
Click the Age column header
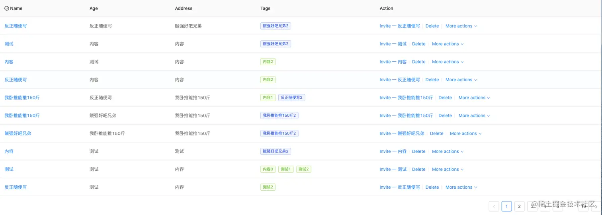tap(94, 8)
